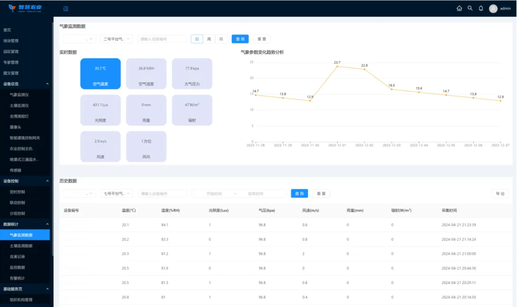Image resolution: width=520 pixels, height=307 pixels.
Task: Click the home icon in top bar
Action: 459,8
